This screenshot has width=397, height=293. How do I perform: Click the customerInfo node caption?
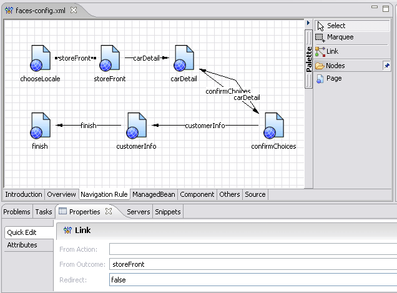point(136,146)
